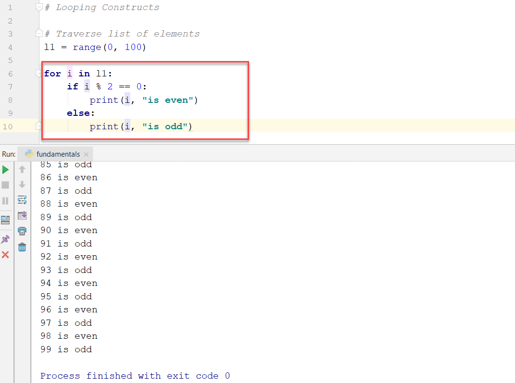This screenshot has width=515, height=383.
Task: Pause console output
Action: (6, 200)
